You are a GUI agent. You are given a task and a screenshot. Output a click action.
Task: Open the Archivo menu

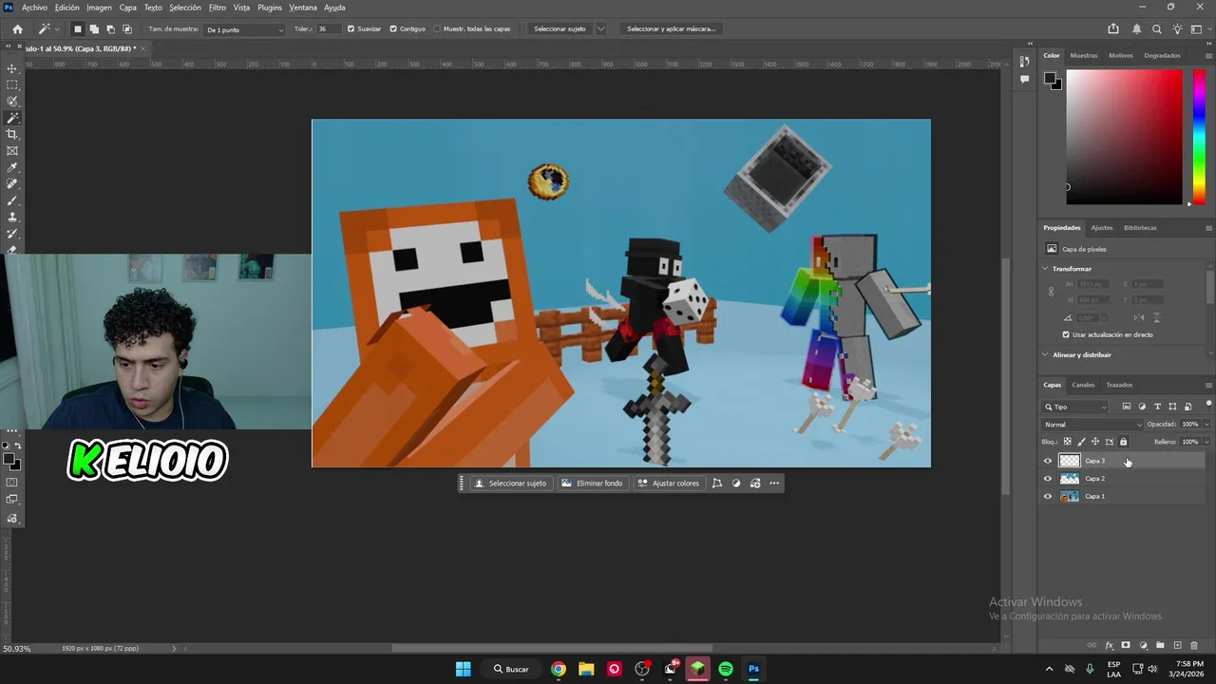click(34, 8)
